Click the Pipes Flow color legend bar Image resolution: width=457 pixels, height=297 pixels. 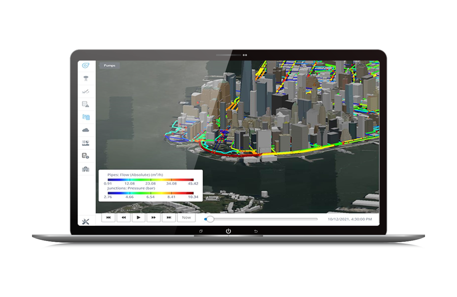pyautogui.click(x=150, y=179)
